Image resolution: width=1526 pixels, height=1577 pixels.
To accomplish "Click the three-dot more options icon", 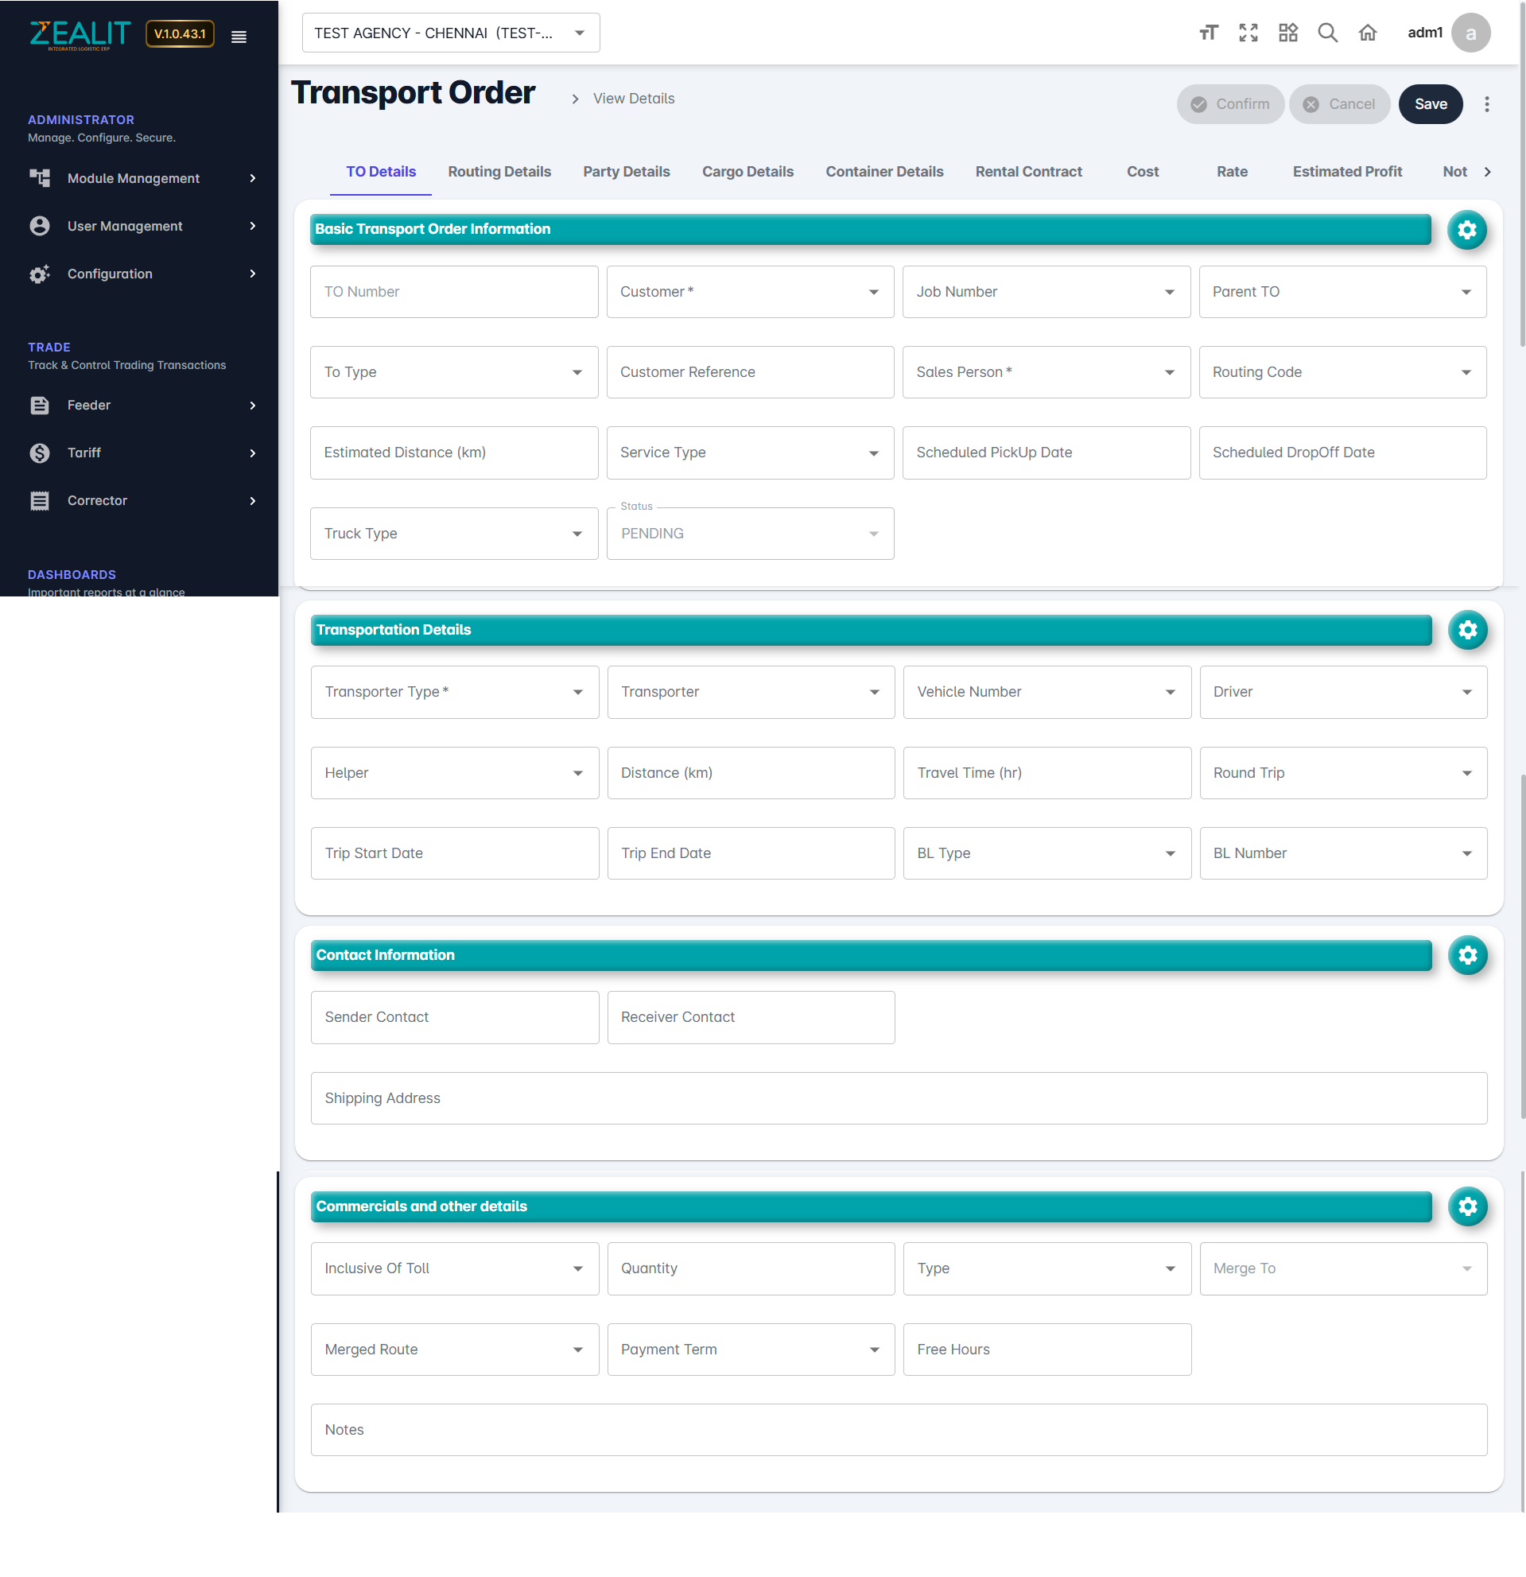I will pos(1486,105).
